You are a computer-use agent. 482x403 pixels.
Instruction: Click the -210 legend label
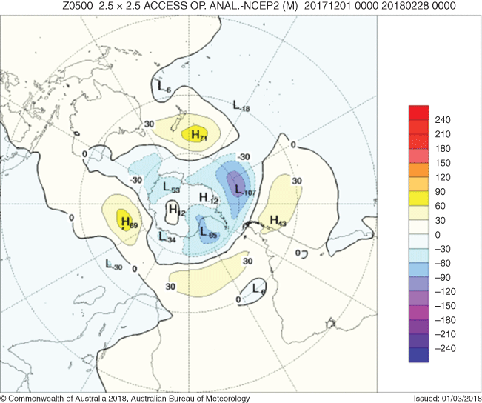[446, 334]
